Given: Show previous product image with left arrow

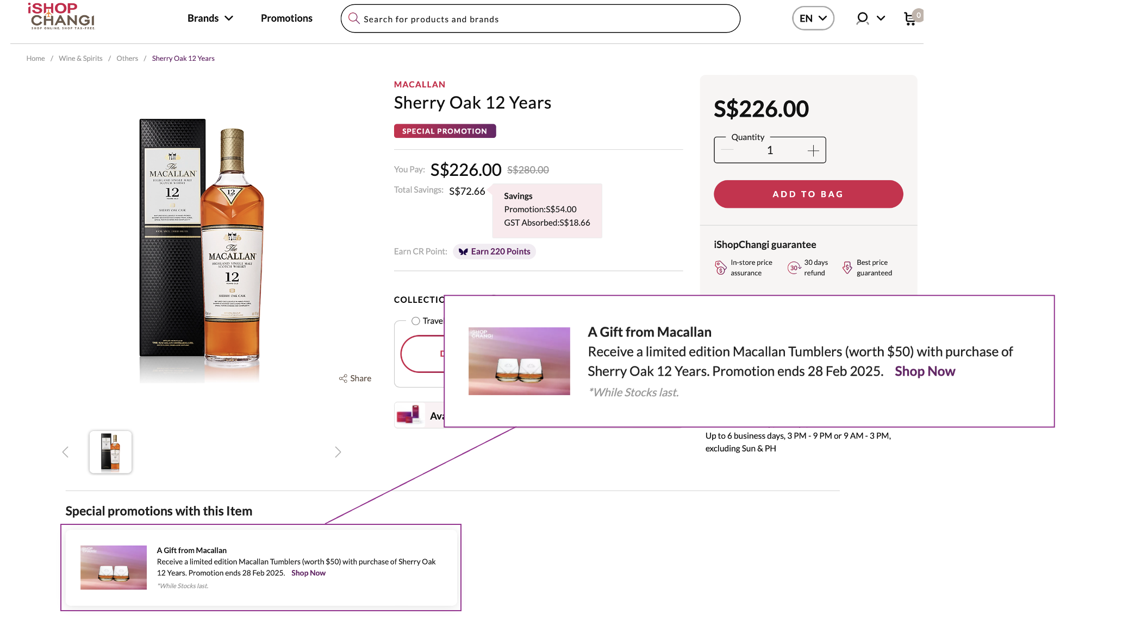Looking at the screenshot, I should click(x=65, y=452).
